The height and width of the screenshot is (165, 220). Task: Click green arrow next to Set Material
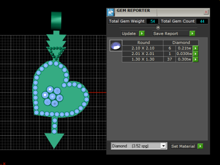200,146
